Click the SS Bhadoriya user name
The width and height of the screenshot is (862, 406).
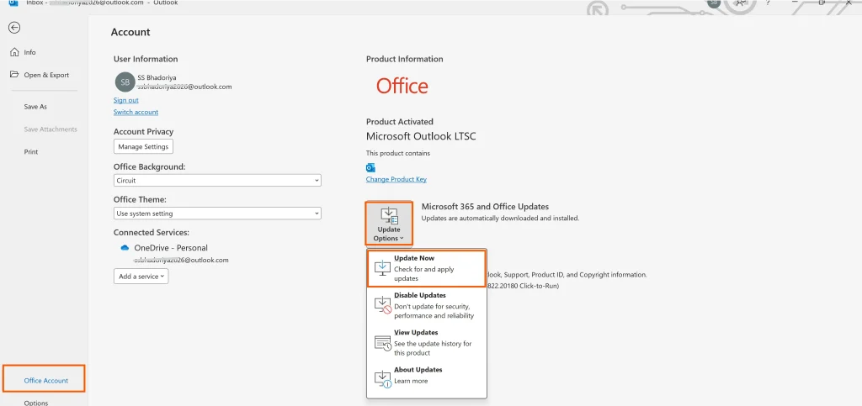157,77
